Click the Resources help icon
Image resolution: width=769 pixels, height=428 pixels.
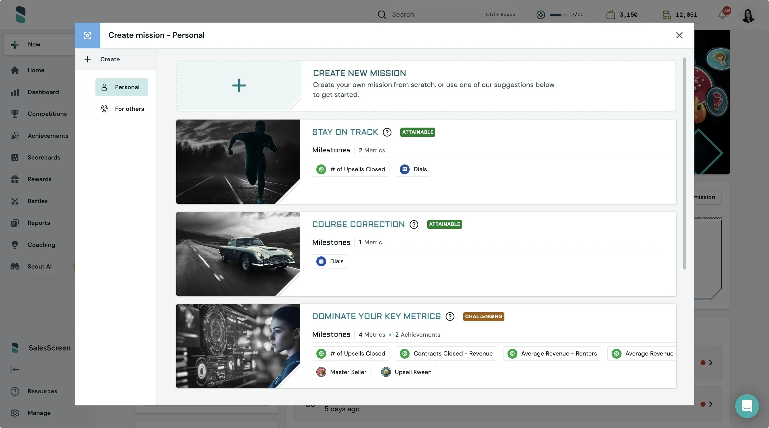15,391
